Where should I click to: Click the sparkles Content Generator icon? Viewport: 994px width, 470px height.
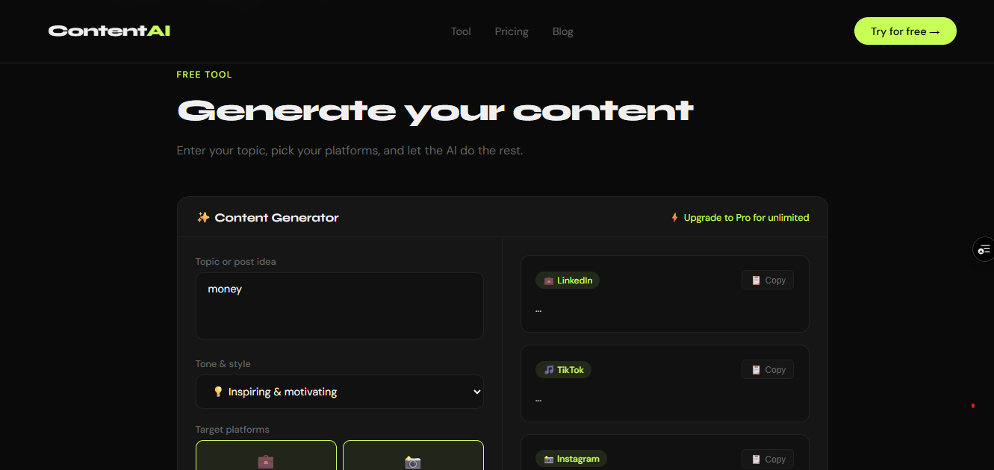pyautogui.click(x=203, y=218)
